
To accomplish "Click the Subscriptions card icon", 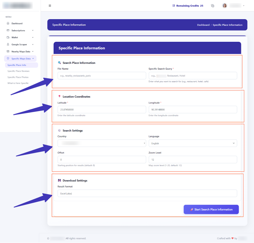I will point(8,30).
